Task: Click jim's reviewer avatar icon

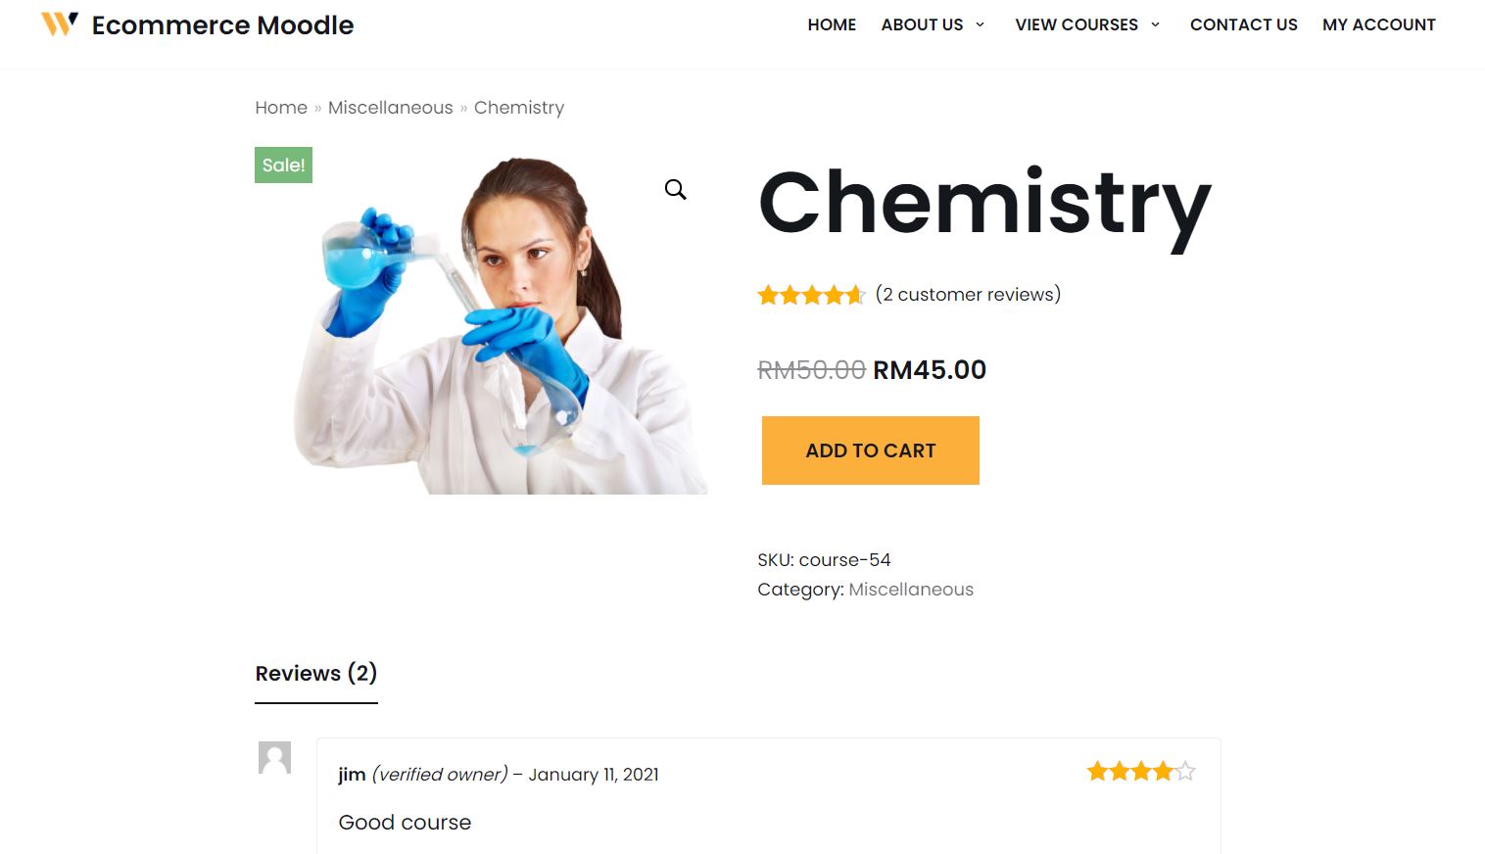Action: click(274, 758)
